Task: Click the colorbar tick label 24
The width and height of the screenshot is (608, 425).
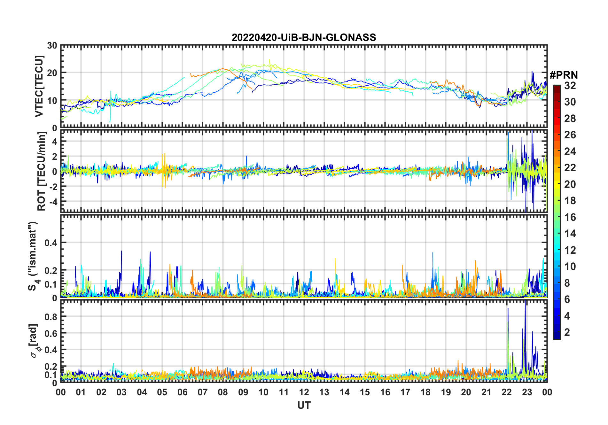Action: coord(570,151)
